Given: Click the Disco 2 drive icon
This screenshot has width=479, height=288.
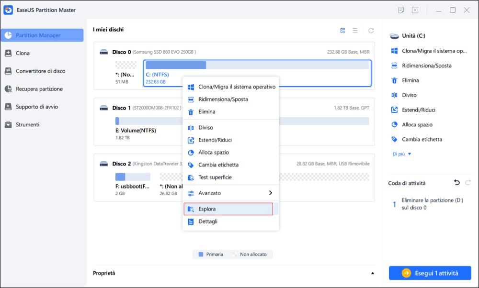Looking at the screenshot, I should (104, 164).
